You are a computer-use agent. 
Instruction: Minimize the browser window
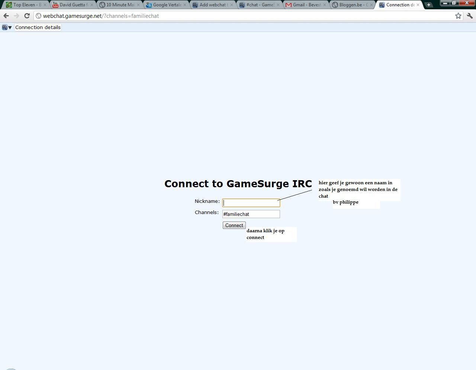point(445,3)
